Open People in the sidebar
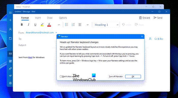 [x=10, y=68]
